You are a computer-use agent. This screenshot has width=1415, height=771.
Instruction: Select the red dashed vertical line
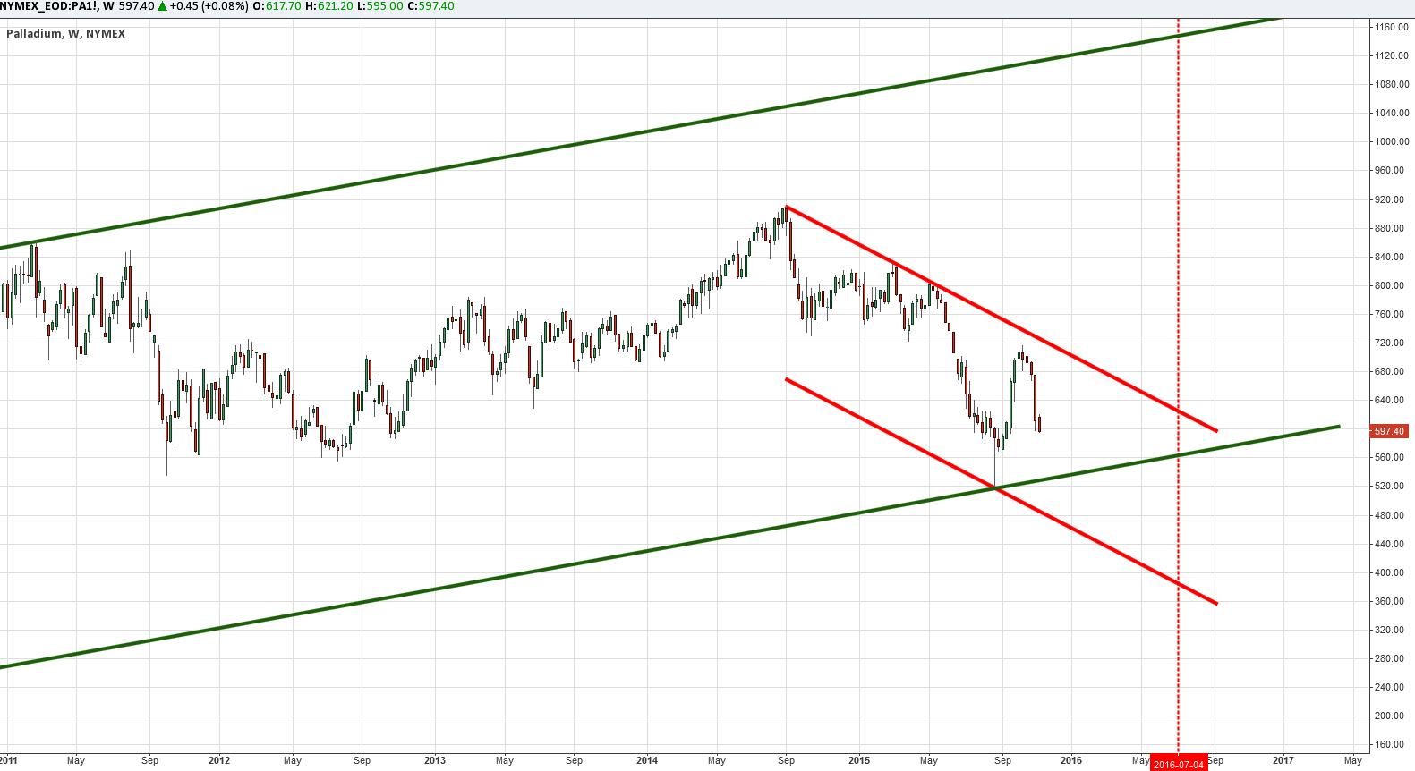click(1178, 268)
